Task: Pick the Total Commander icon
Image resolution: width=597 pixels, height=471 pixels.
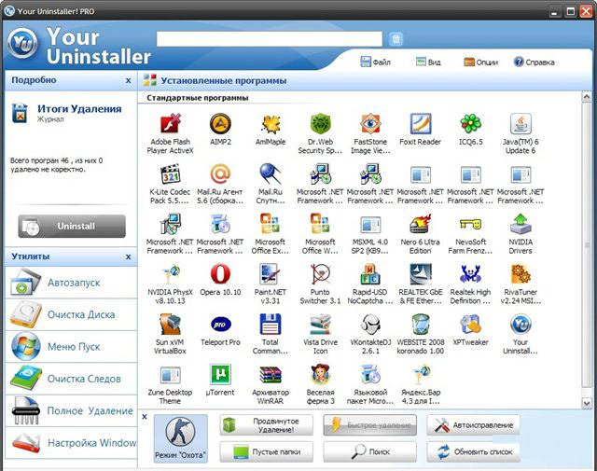Action: point(271,324)
